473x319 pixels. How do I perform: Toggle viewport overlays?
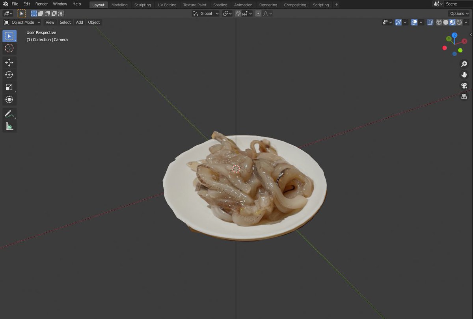click(x=414, y=22)
